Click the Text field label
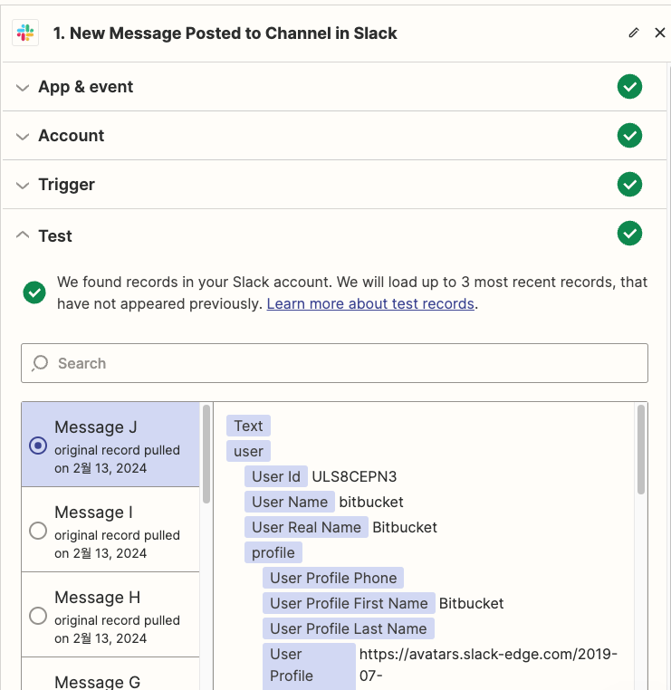The height and width of the screenshot is (690, 671). coord(249,426)
